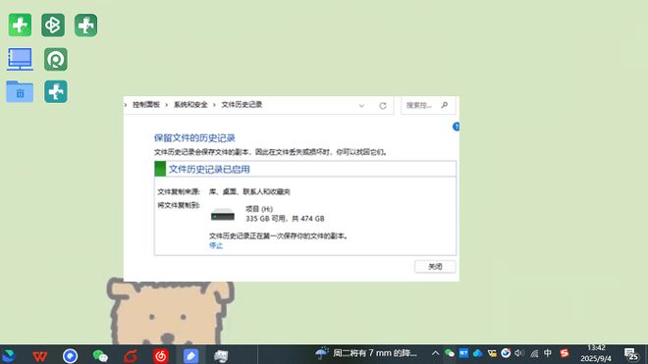Open WeChat from the taskbar
The height and width of the screenshot is (364, 648).
coord(100,356)
